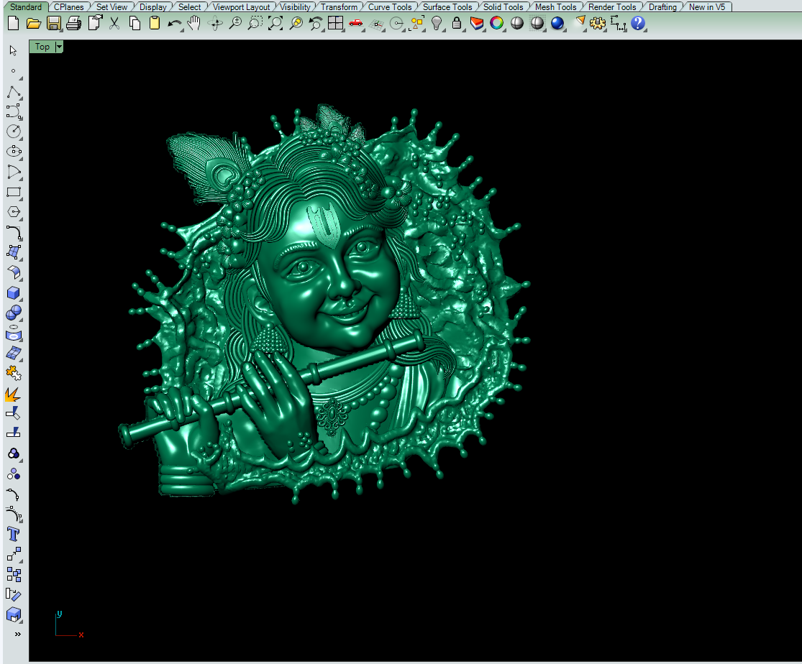
Task: Select the Ellipse tool
Action: (14, 152)
